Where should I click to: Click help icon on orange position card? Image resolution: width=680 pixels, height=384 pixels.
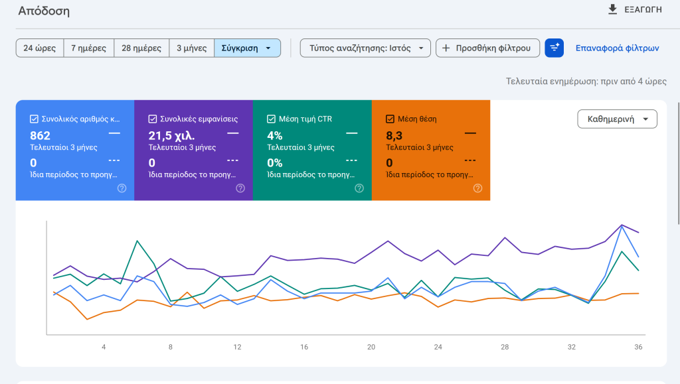point(477,188)
